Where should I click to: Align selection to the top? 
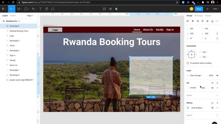click(203, 21)
